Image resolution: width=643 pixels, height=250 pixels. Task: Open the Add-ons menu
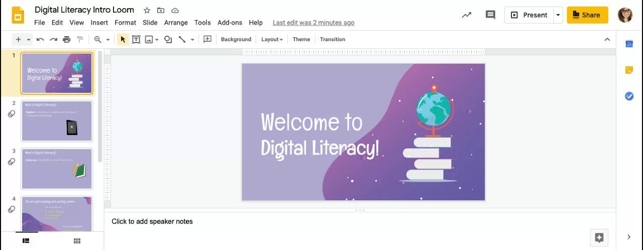pyautogui.click(x=230, y=23)
